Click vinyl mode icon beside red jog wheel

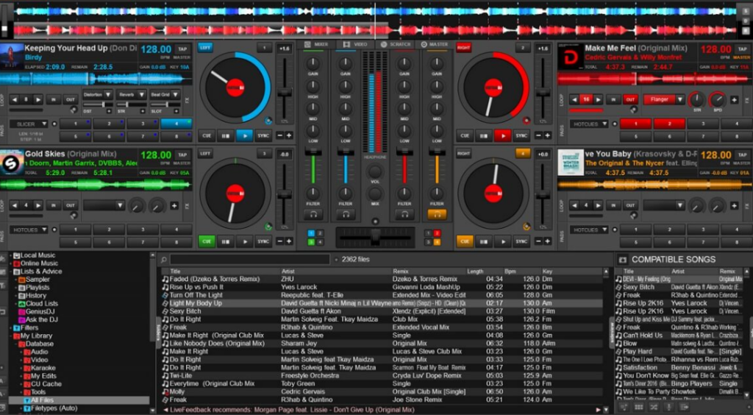pos(527,121)
